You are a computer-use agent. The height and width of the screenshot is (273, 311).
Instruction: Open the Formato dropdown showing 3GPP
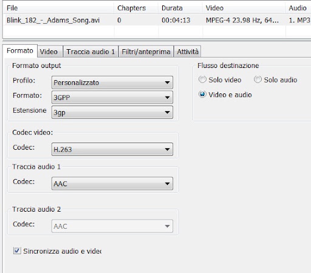coord(112,98)
